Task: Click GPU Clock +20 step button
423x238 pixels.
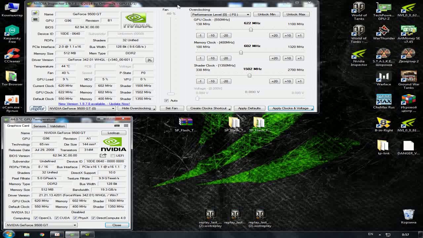Action: 274,35
